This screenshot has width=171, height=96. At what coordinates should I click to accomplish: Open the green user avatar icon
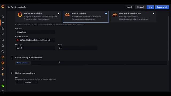(x=3, y=86)
